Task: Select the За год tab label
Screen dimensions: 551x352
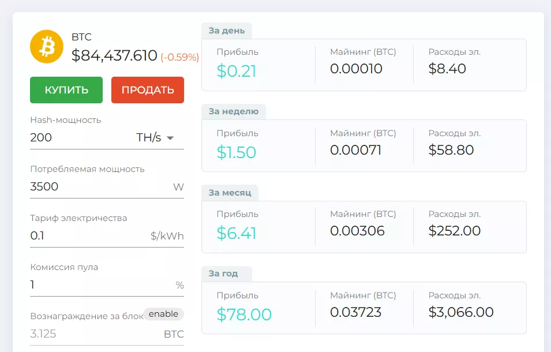Action: coord(223,274)
